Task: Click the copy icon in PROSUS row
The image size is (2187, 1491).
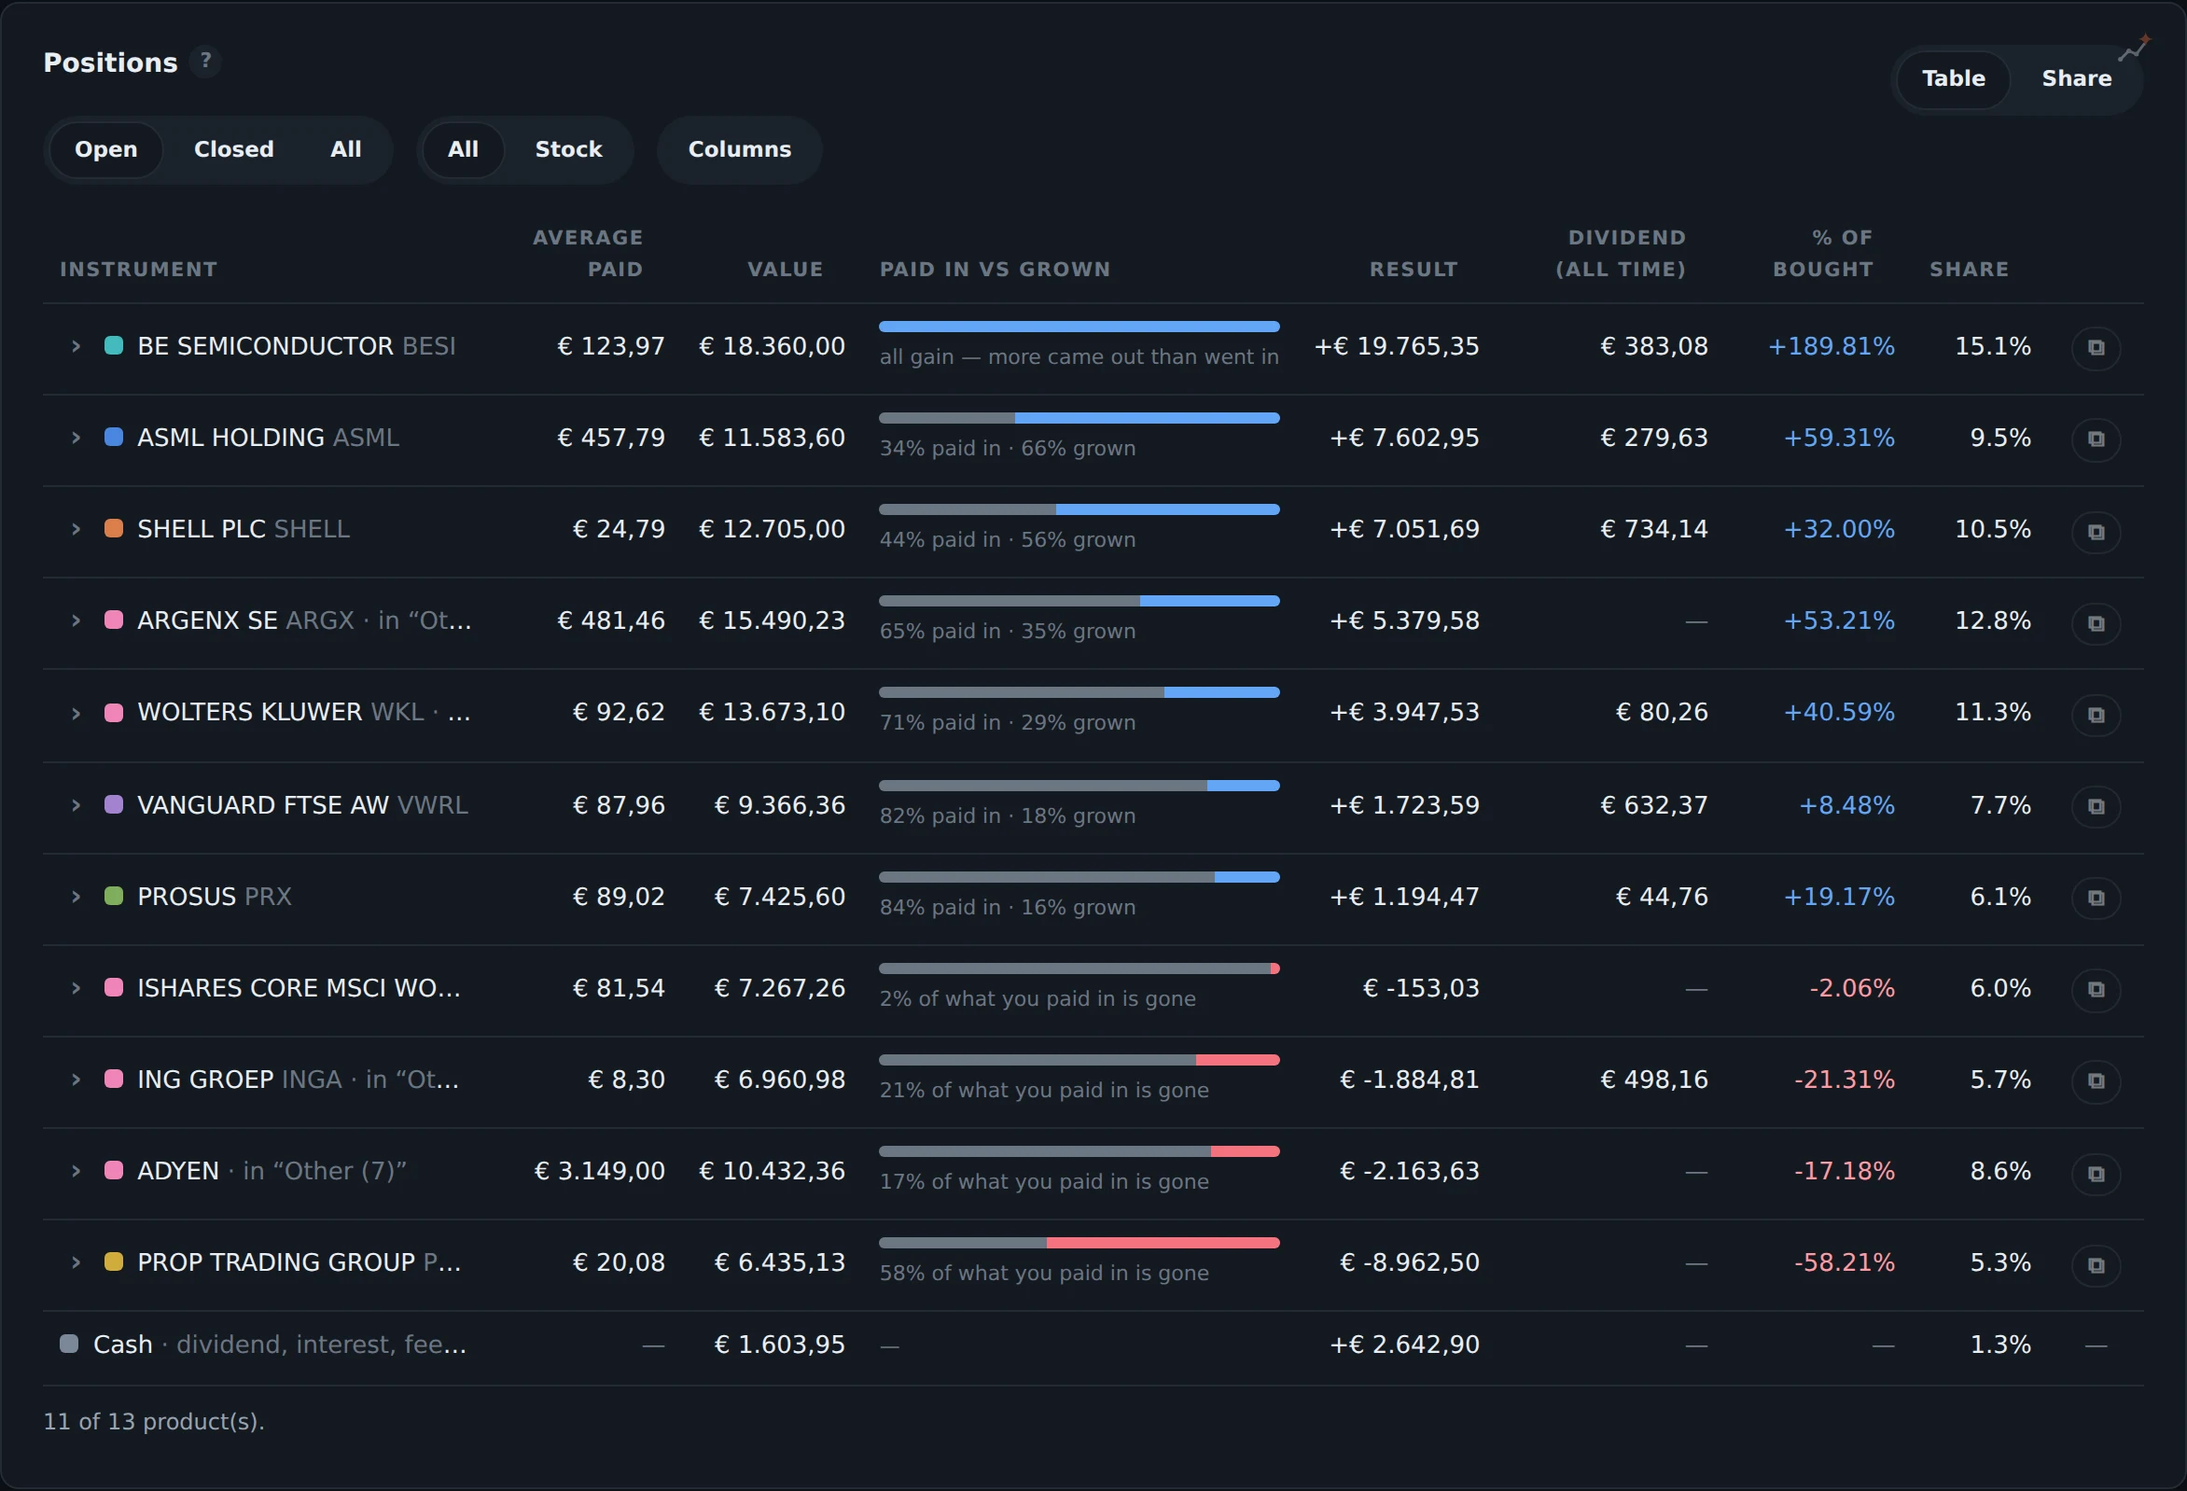Action: click(x=2096, y=897)
